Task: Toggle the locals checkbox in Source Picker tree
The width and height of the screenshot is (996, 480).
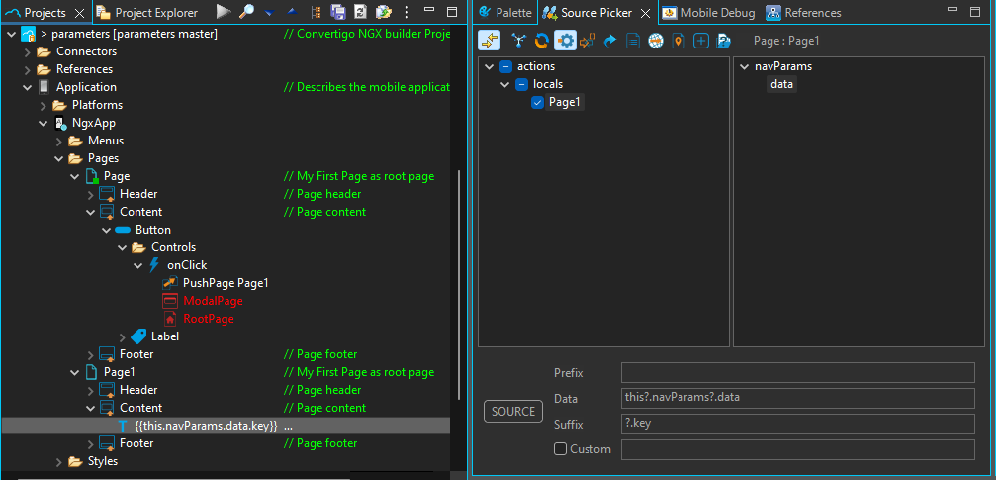Action: coord(521,84)
